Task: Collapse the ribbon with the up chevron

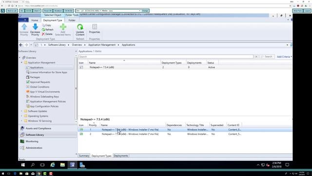Action: [288, 20]
